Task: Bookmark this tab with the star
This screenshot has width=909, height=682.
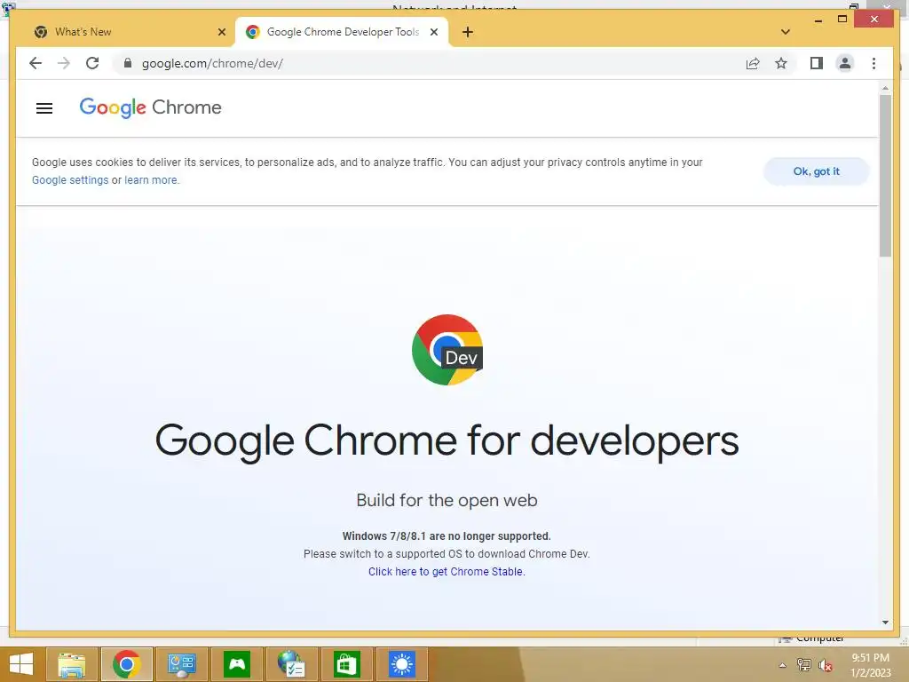Action: tap(781, 63)
